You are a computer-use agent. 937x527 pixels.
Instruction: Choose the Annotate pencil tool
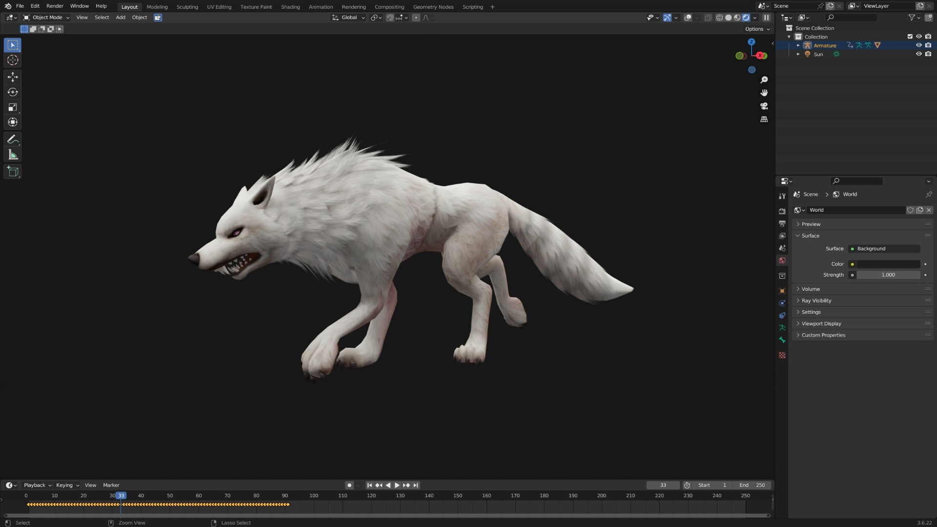click(x=13, y=140)
